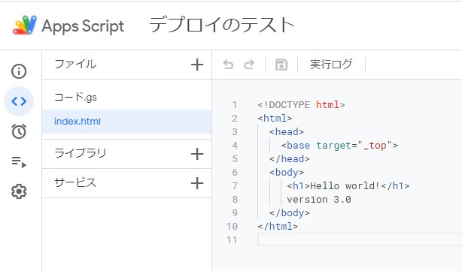Select the Editor code brackets icon
The image size is (462, 271).
coord(19,101)
